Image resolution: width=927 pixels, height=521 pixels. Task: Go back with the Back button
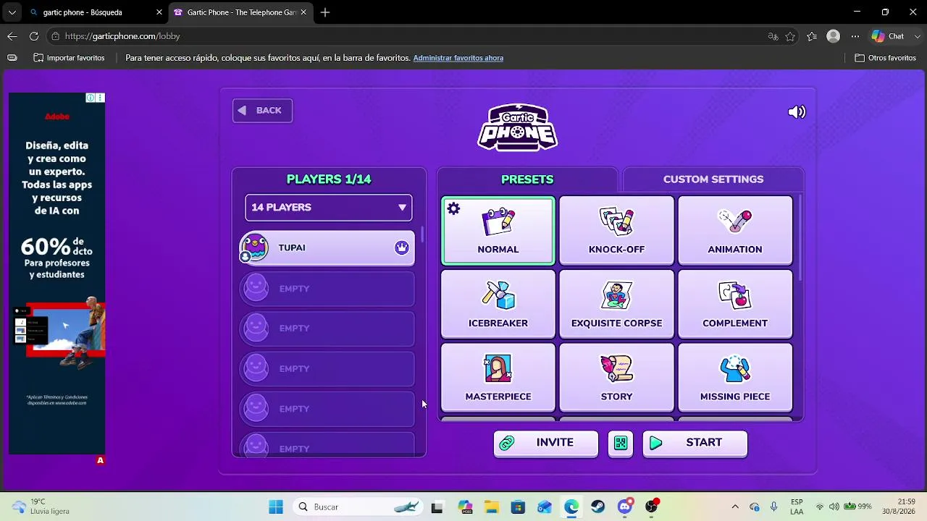[262, 111]
